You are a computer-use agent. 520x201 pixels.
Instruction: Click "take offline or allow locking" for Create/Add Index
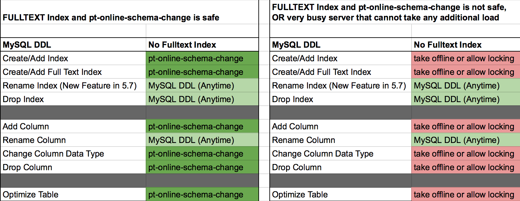(464, 58)
